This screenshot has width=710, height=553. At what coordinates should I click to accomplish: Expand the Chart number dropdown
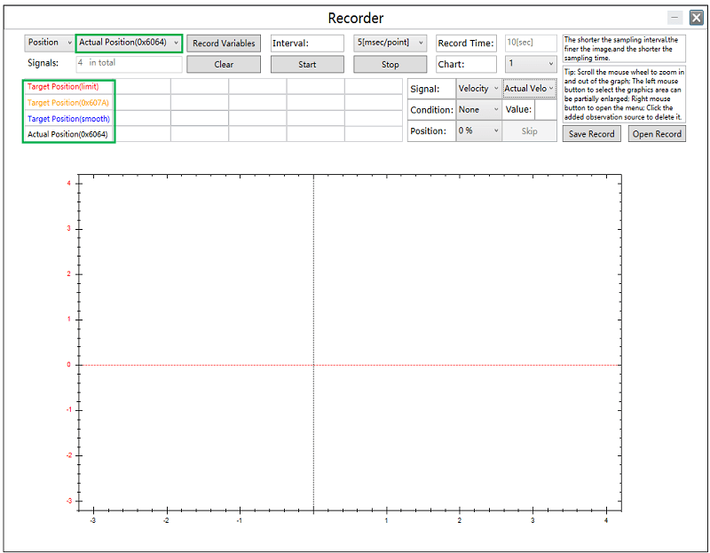click(x=532, y=64)
